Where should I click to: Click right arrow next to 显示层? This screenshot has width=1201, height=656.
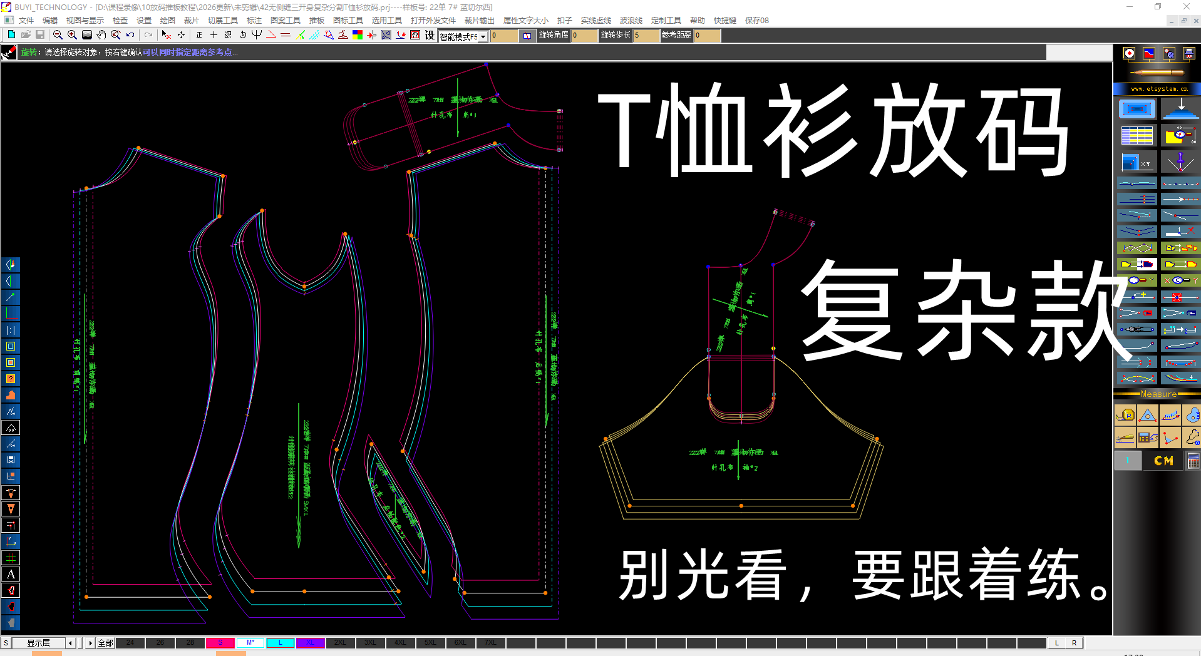coord(91,643)
